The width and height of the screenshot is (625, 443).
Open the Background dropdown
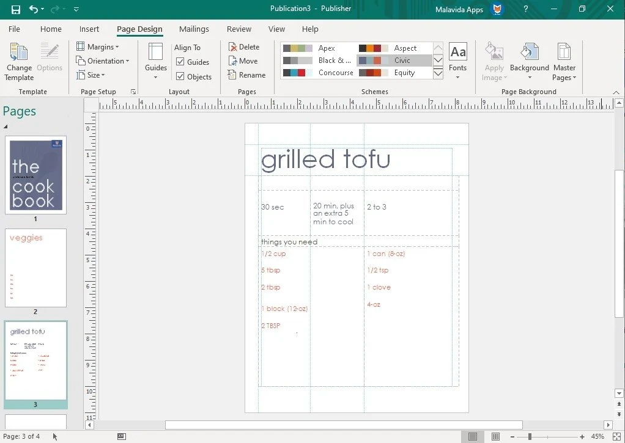pyautogui.click(x=530, y=61)
